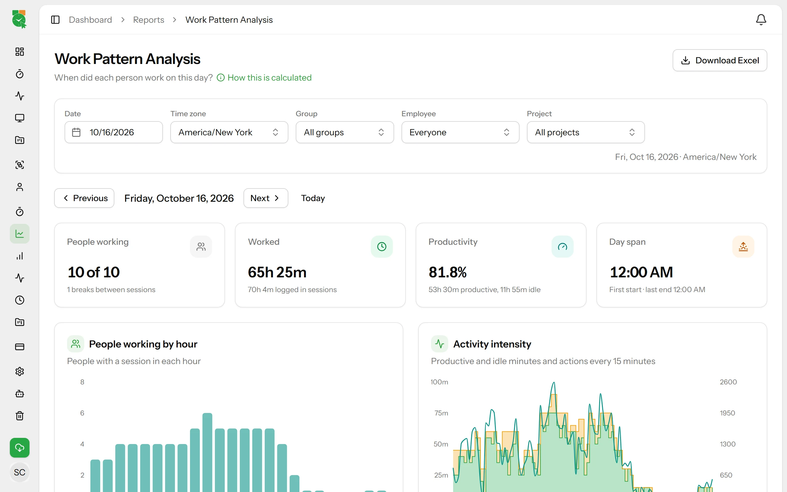This screenshot has height=492, width=787.
Task: Click the "81.8%" productivity value
Action: (x=448, y=272)
